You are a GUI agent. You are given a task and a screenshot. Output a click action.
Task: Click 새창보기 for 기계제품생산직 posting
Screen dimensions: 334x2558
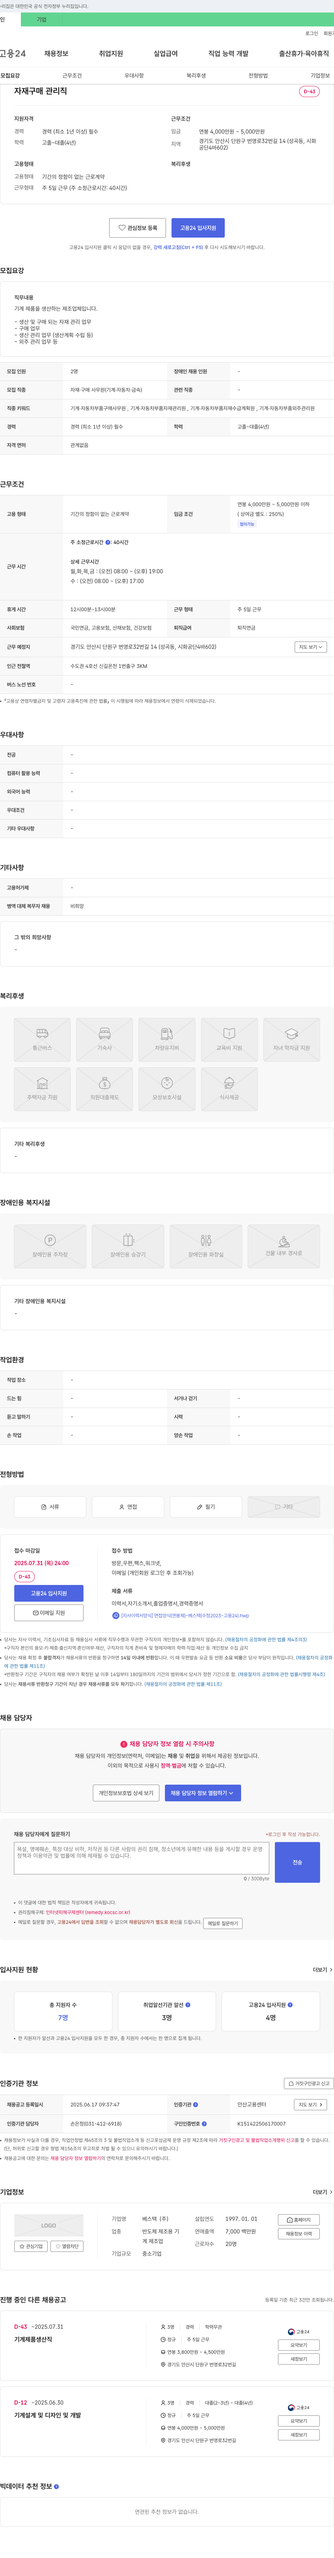pyautogui.click(x=298, y=2358)
